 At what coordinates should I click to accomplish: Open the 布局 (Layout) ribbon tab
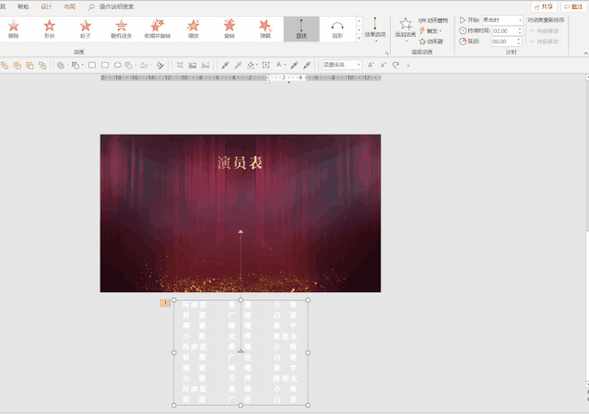(69, 6)
